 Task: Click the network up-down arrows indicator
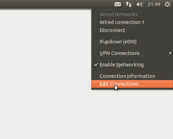pos(129,5)
